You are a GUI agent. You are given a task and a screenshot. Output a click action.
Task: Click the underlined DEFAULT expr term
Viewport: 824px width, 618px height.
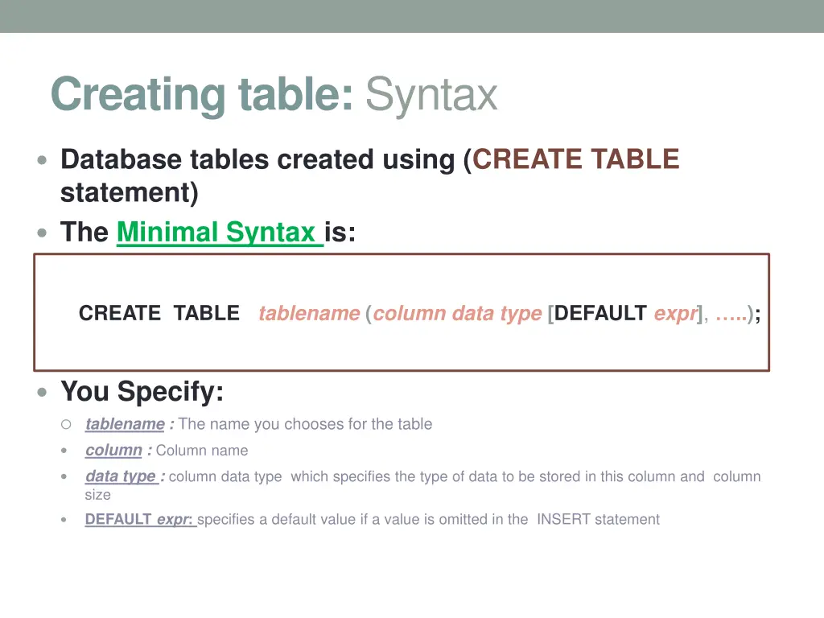(x=139, y=520)
